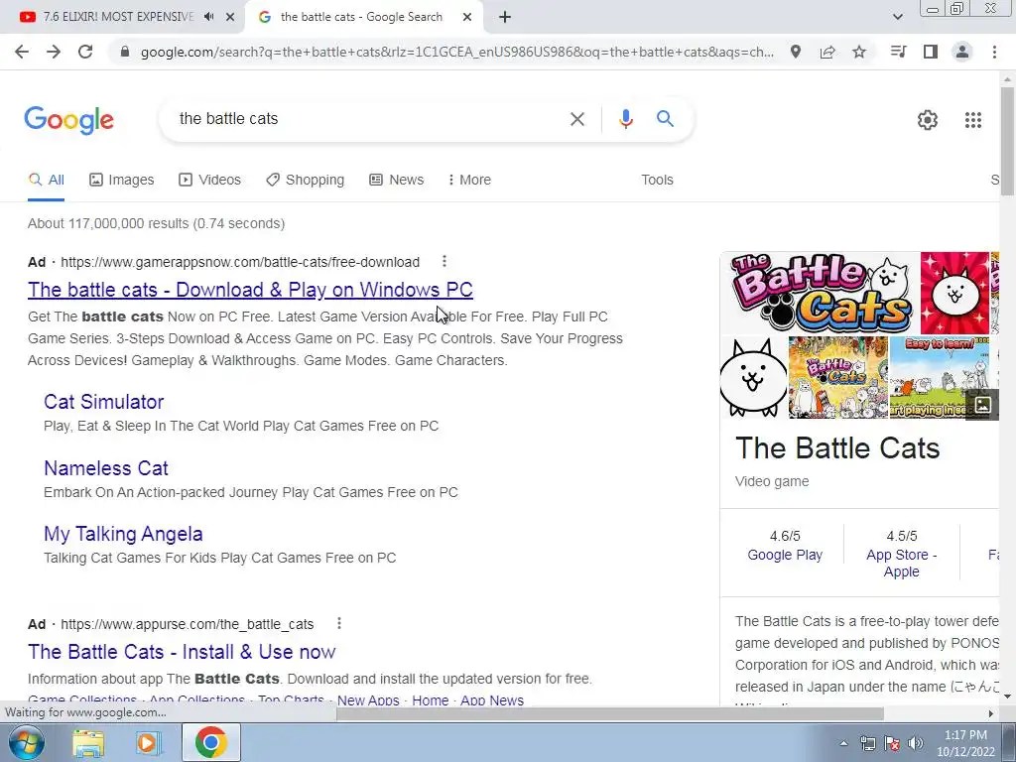Show hidden system tray icons
This screenshot has height=762, width=1016.
(843, 743)
